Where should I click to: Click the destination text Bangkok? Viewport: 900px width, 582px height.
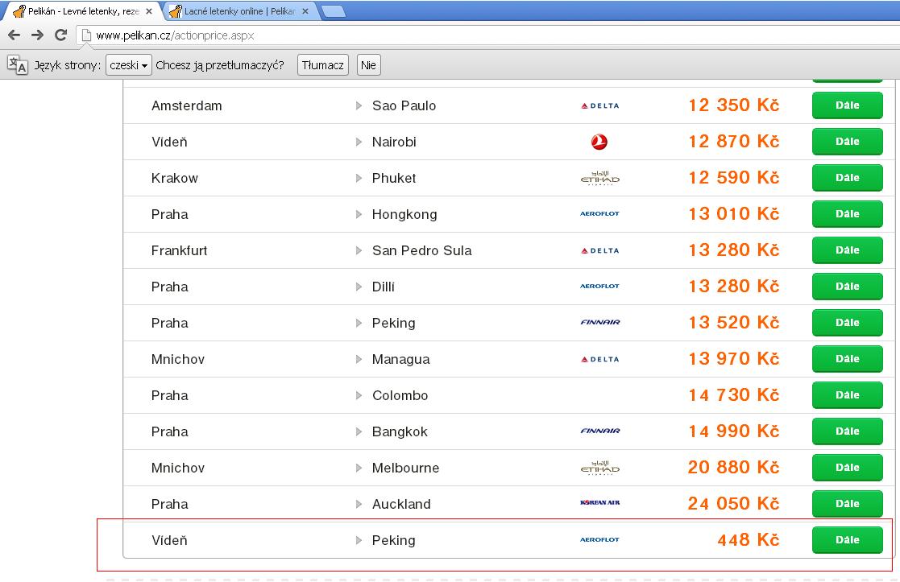click(400, 431)
